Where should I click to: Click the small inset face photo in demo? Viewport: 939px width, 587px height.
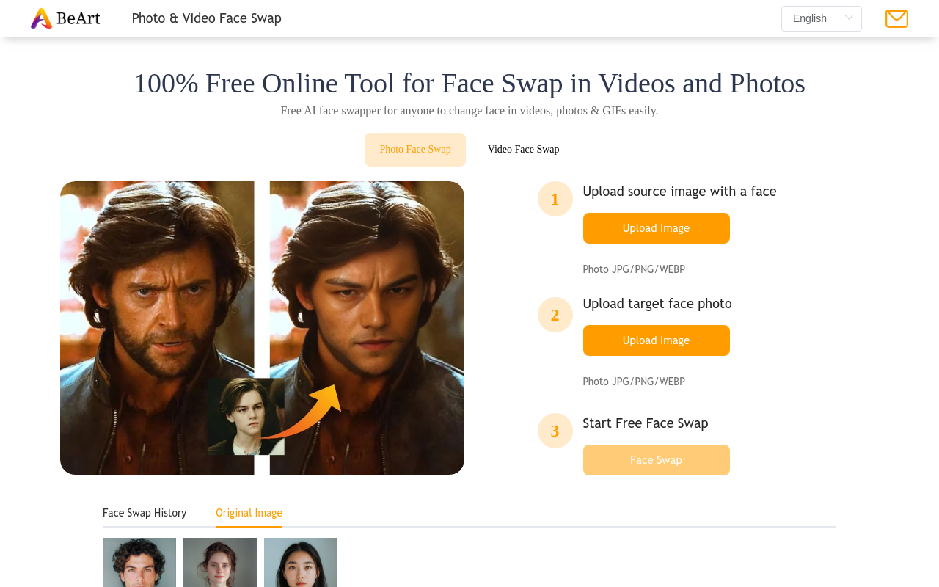[245, 416]
